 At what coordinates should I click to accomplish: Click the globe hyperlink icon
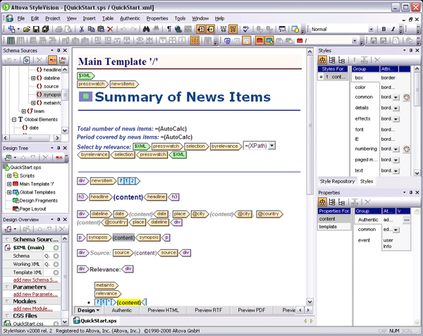178,29
